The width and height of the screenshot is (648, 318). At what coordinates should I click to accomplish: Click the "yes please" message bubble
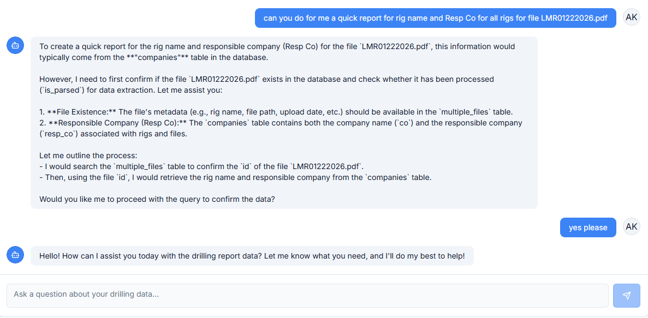pos(588,227)
